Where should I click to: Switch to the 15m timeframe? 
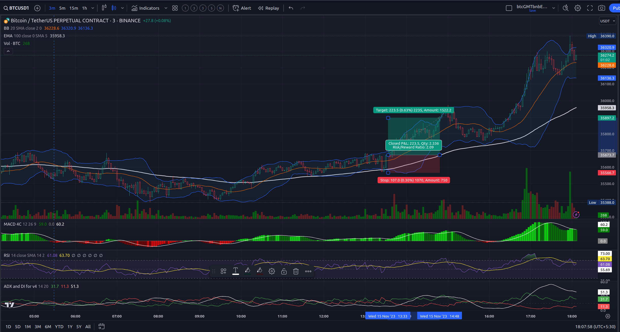(x=74, y=8)
